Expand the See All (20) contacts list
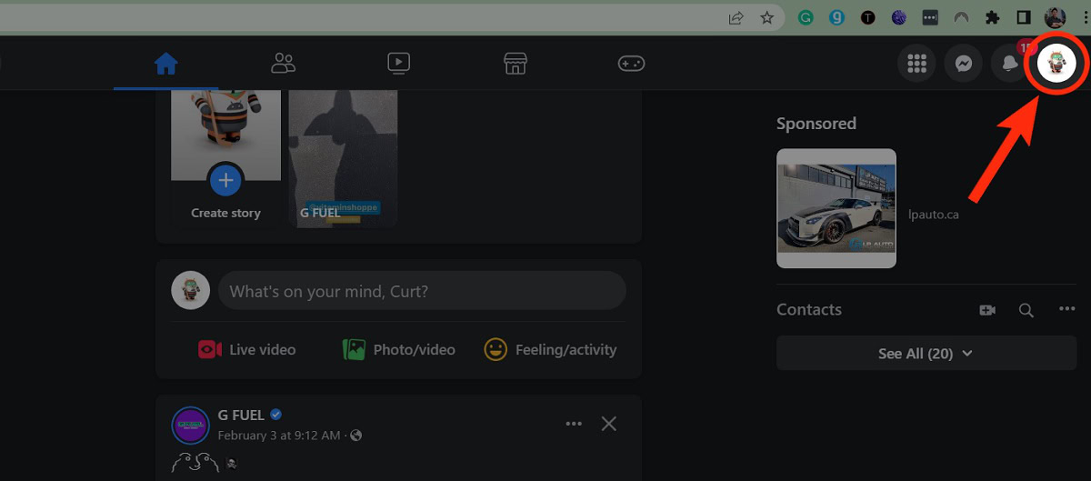The height and width of the screenshot is (481, 1091). click(926, 353)
